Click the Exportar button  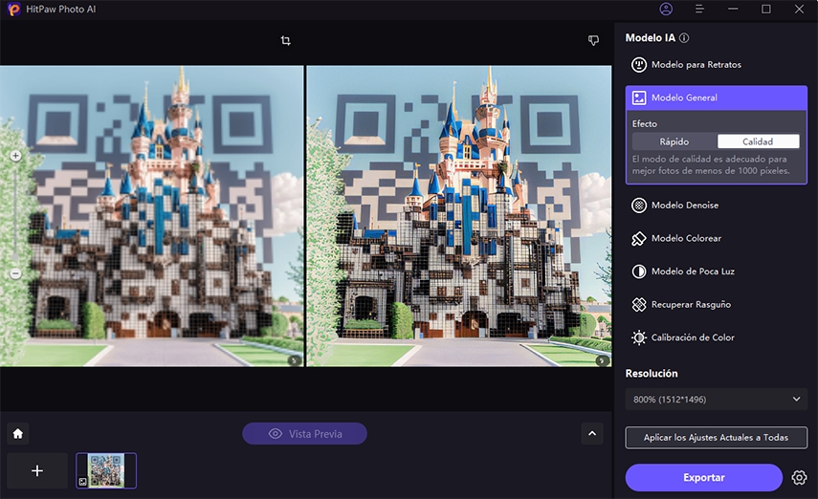point(704,478)
